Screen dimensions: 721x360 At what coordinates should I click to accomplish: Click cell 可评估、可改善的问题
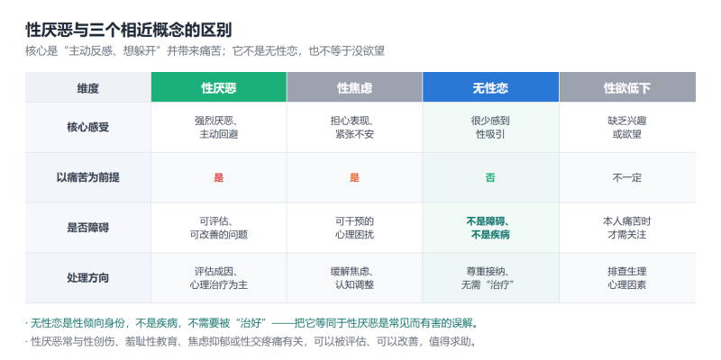[x=219, y=228]
